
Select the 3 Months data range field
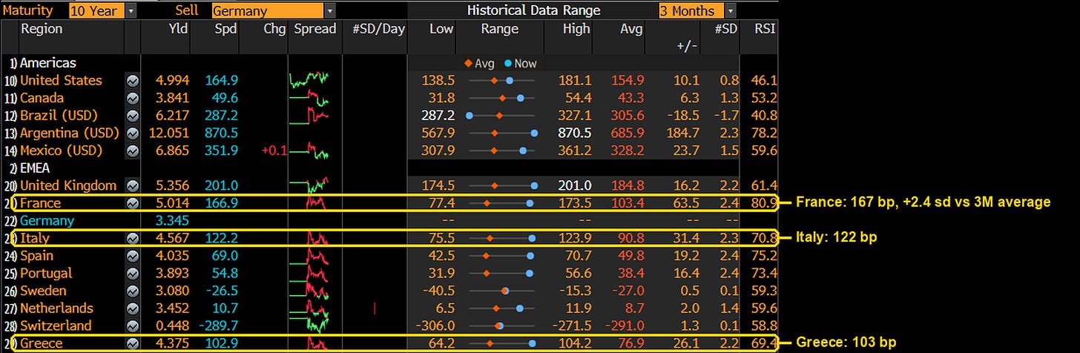pos(691,11)
